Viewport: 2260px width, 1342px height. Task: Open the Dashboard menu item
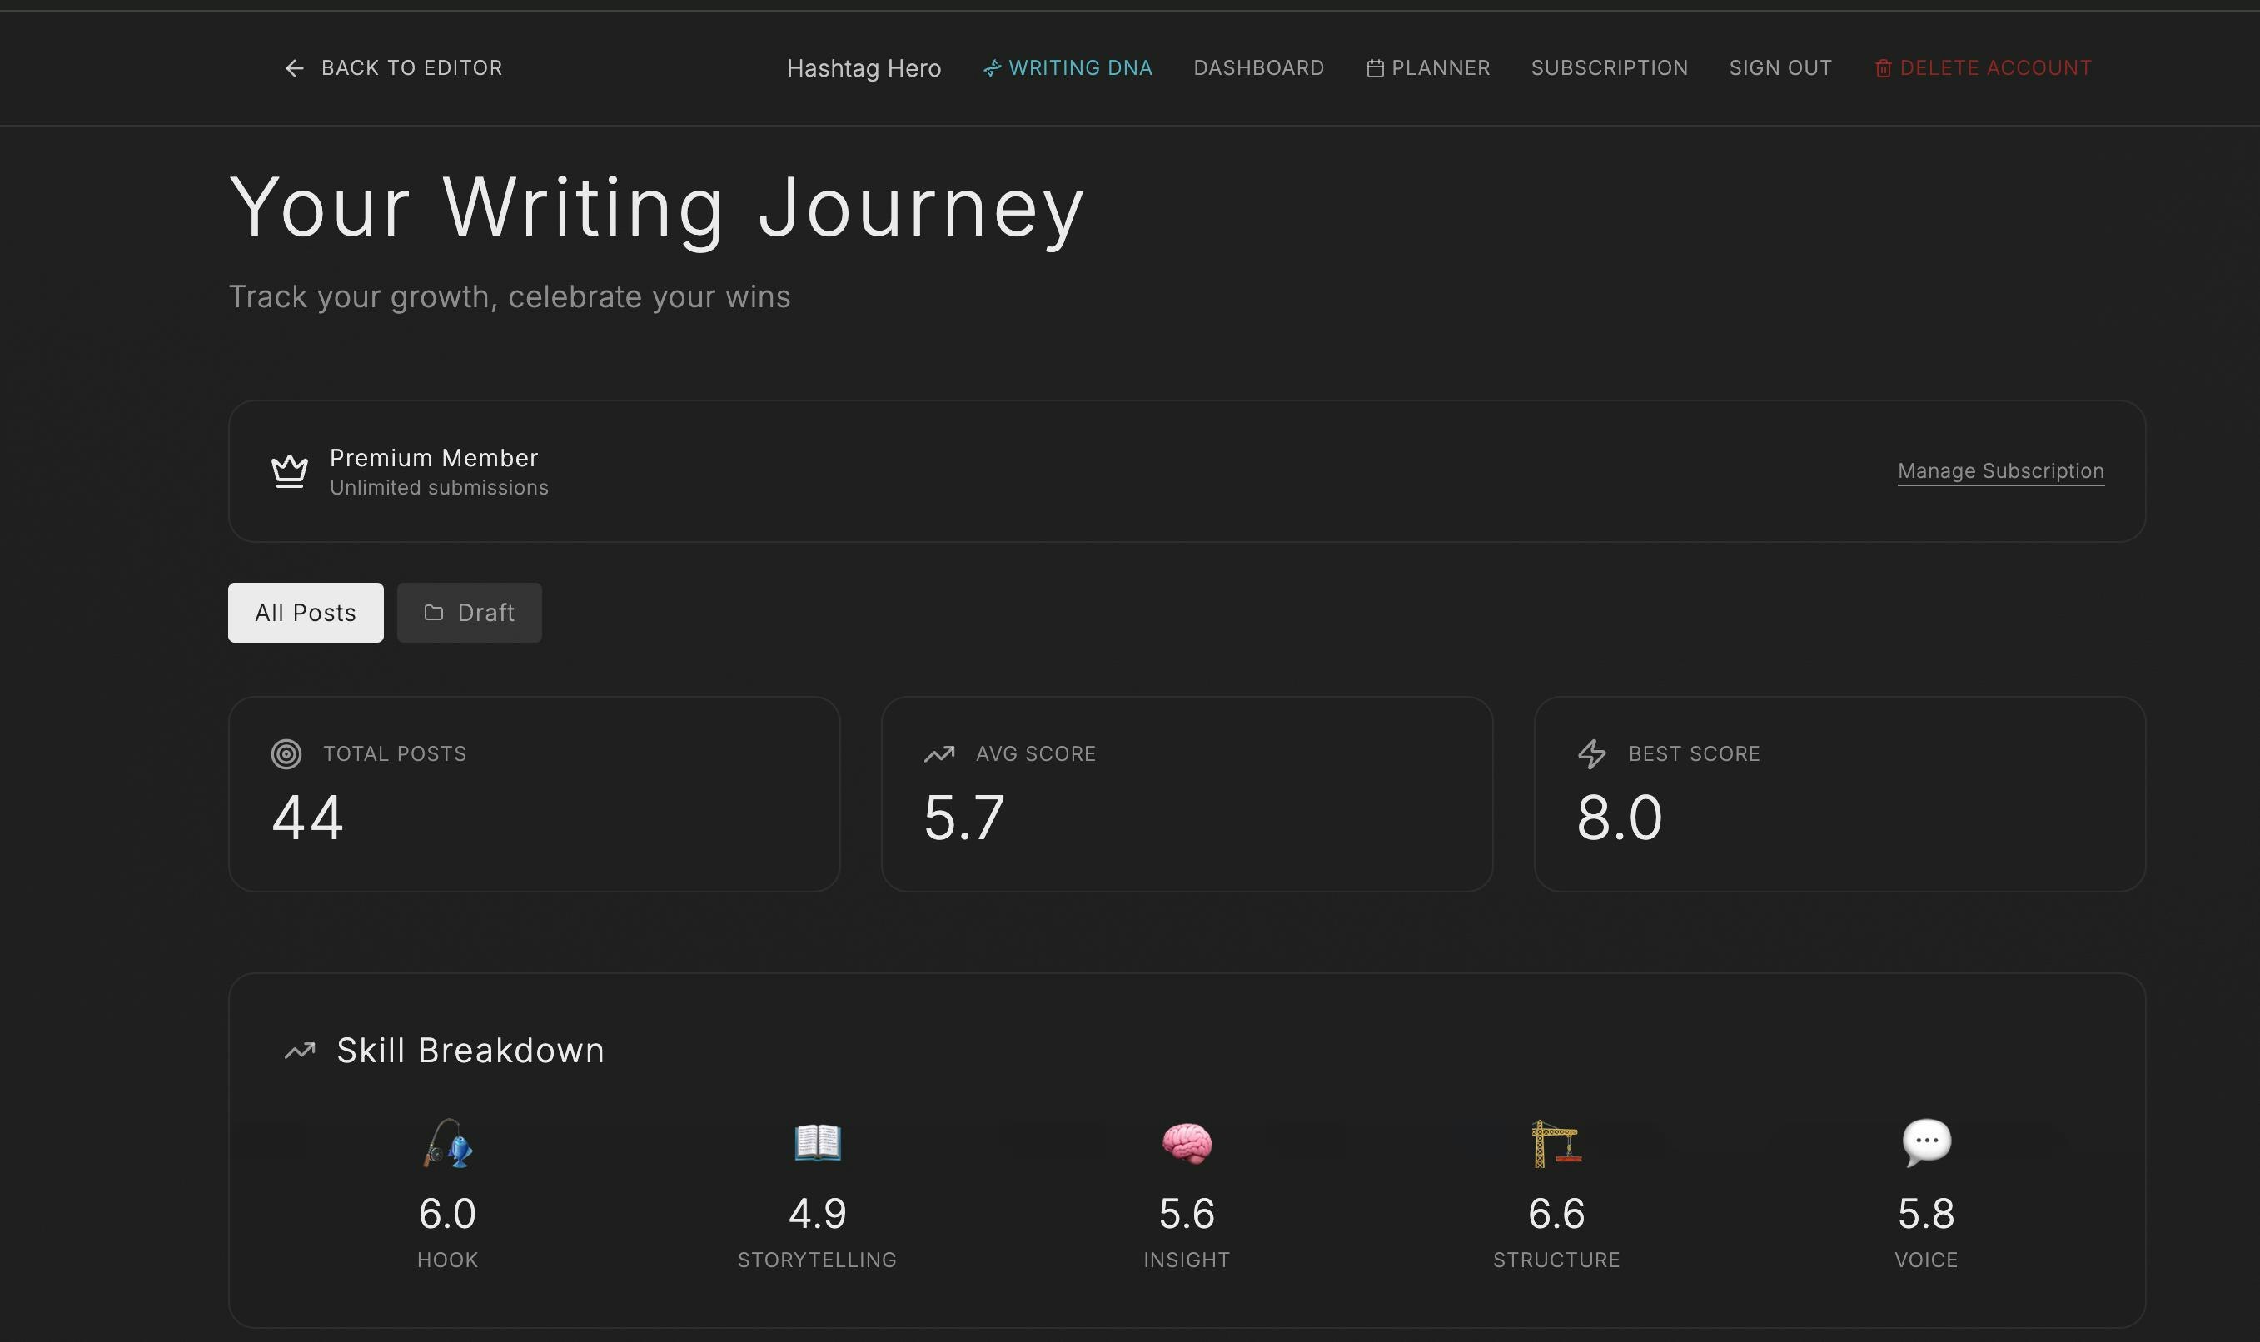1259,69
